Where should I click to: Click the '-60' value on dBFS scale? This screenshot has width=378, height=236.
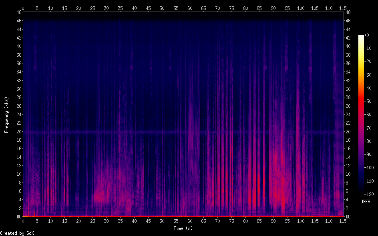[x=368, y=115]
